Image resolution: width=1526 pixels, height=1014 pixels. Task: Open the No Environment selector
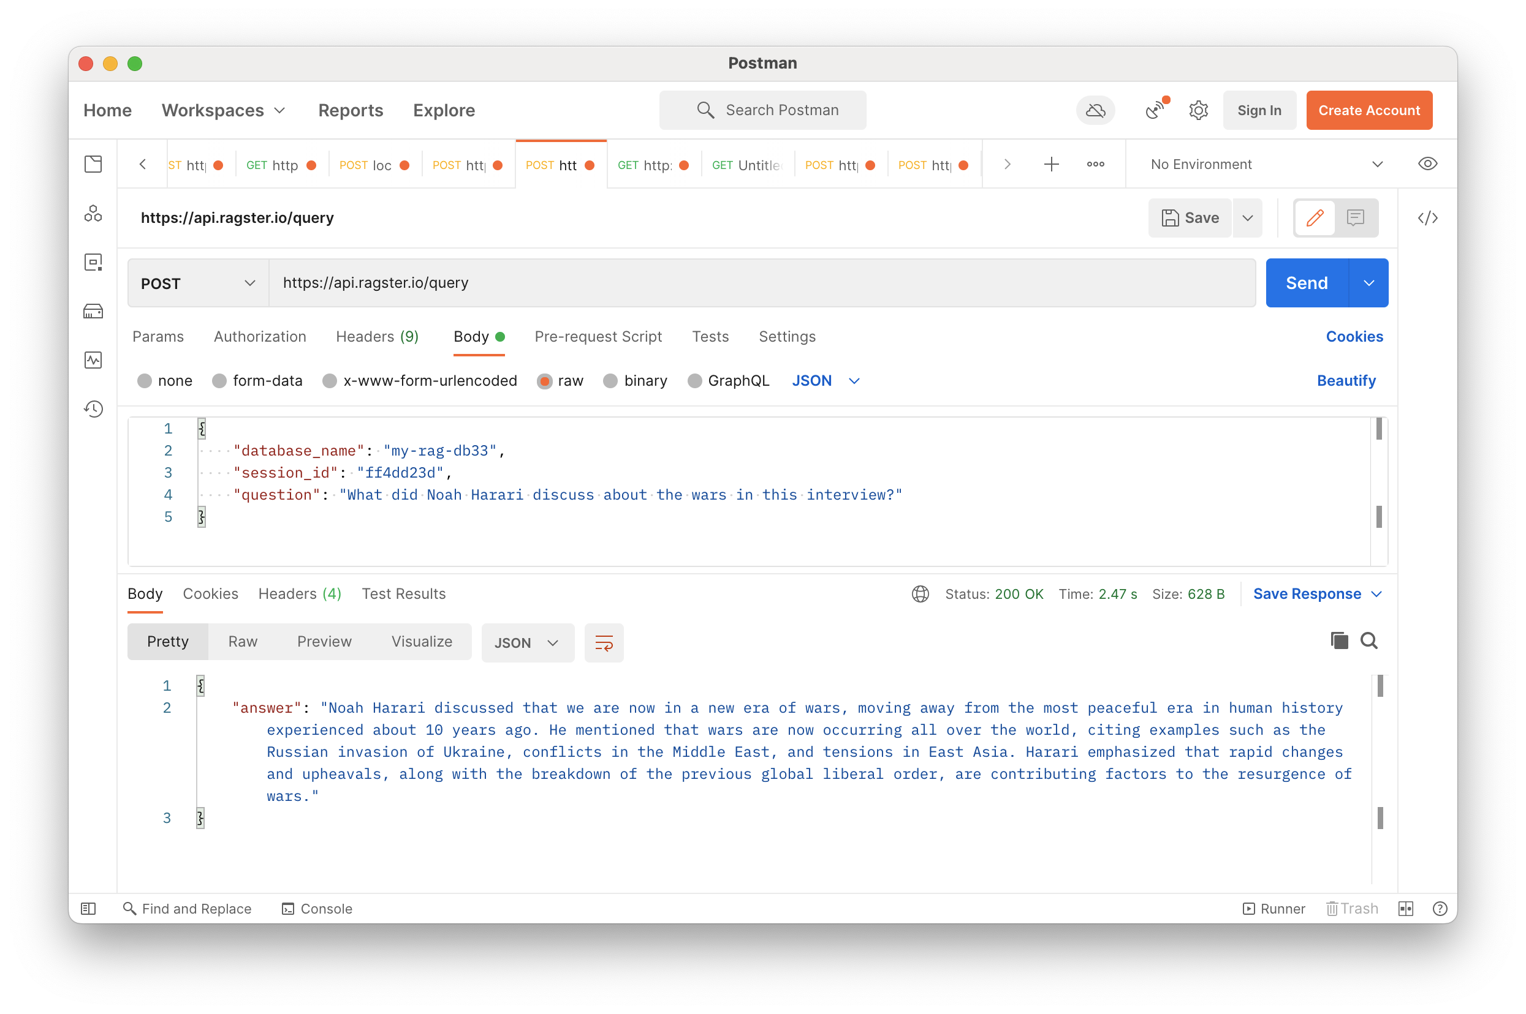[1266, 164]
